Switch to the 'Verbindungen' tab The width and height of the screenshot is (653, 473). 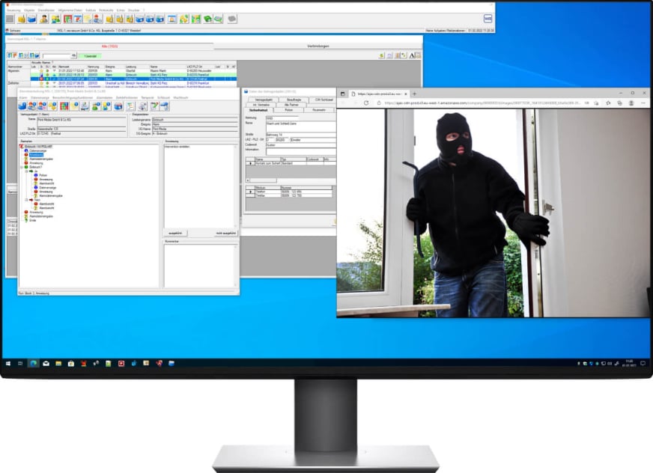coord(318,46)
